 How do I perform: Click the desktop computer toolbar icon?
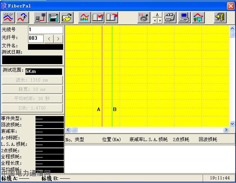click(184, 17)
